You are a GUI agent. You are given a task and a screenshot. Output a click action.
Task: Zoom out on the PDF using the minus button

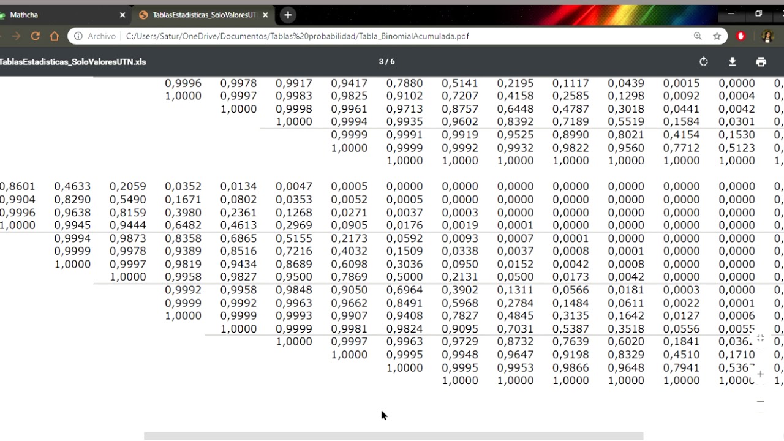pyautogui.click(x=760, y=401)
